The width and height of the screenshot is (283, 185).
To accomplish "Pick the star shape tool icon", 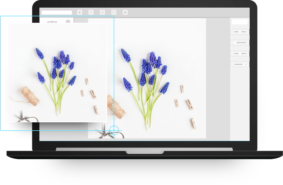I will pos(125,13).
